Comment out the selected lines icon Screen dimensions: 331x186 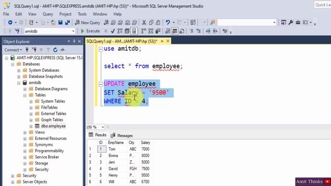191,31
